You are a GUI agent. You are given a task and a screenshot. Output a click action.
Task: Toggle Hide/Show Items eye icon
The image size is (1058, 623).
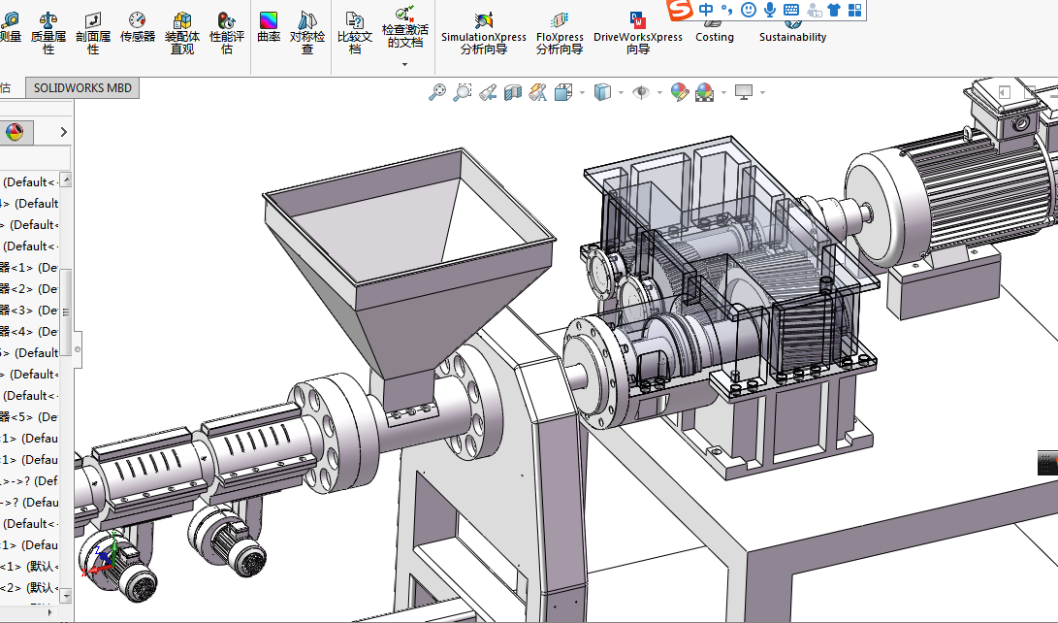[641, 92]
